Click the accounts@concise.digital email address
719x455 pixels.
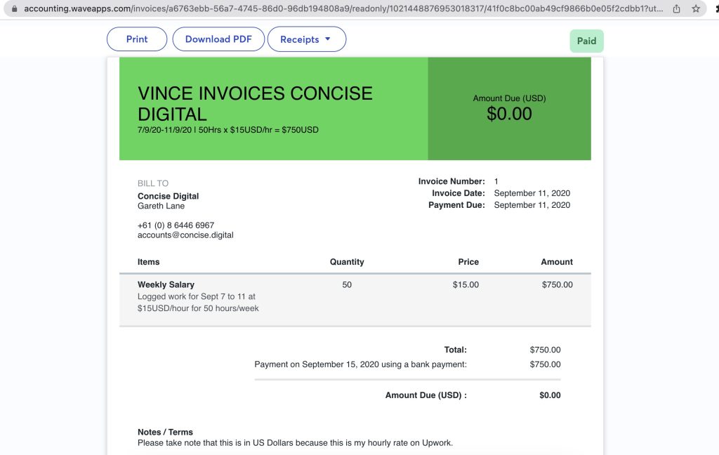coord(185,235)
